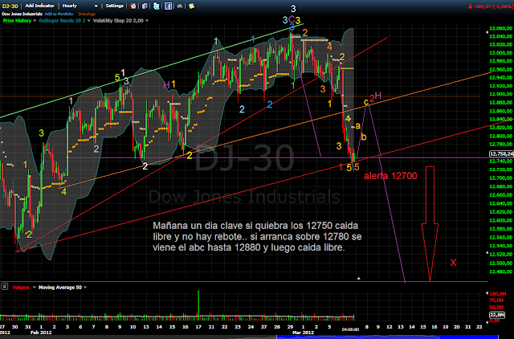The height and width of the screenshot is (339, 514).
Task: Open the yellow sticky note icon
Action: pos(191,6)
